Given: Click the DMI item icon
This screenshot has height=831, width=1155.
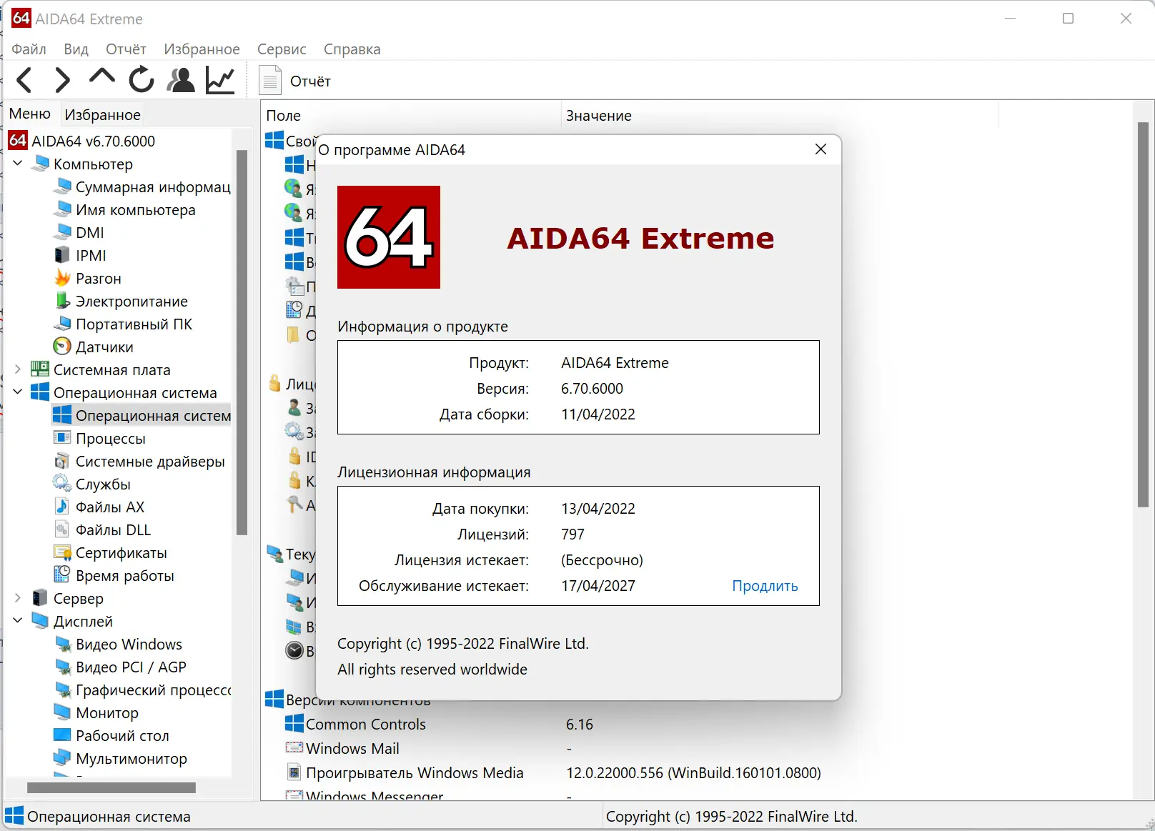Looking at the screenshot, I should point(63,232).
